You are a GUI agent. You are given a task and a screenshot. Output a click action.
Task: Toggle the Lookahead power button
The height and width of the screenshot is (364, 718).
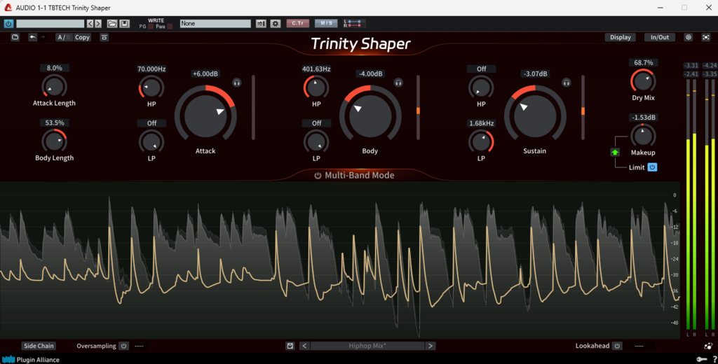(x=617, y=346)
